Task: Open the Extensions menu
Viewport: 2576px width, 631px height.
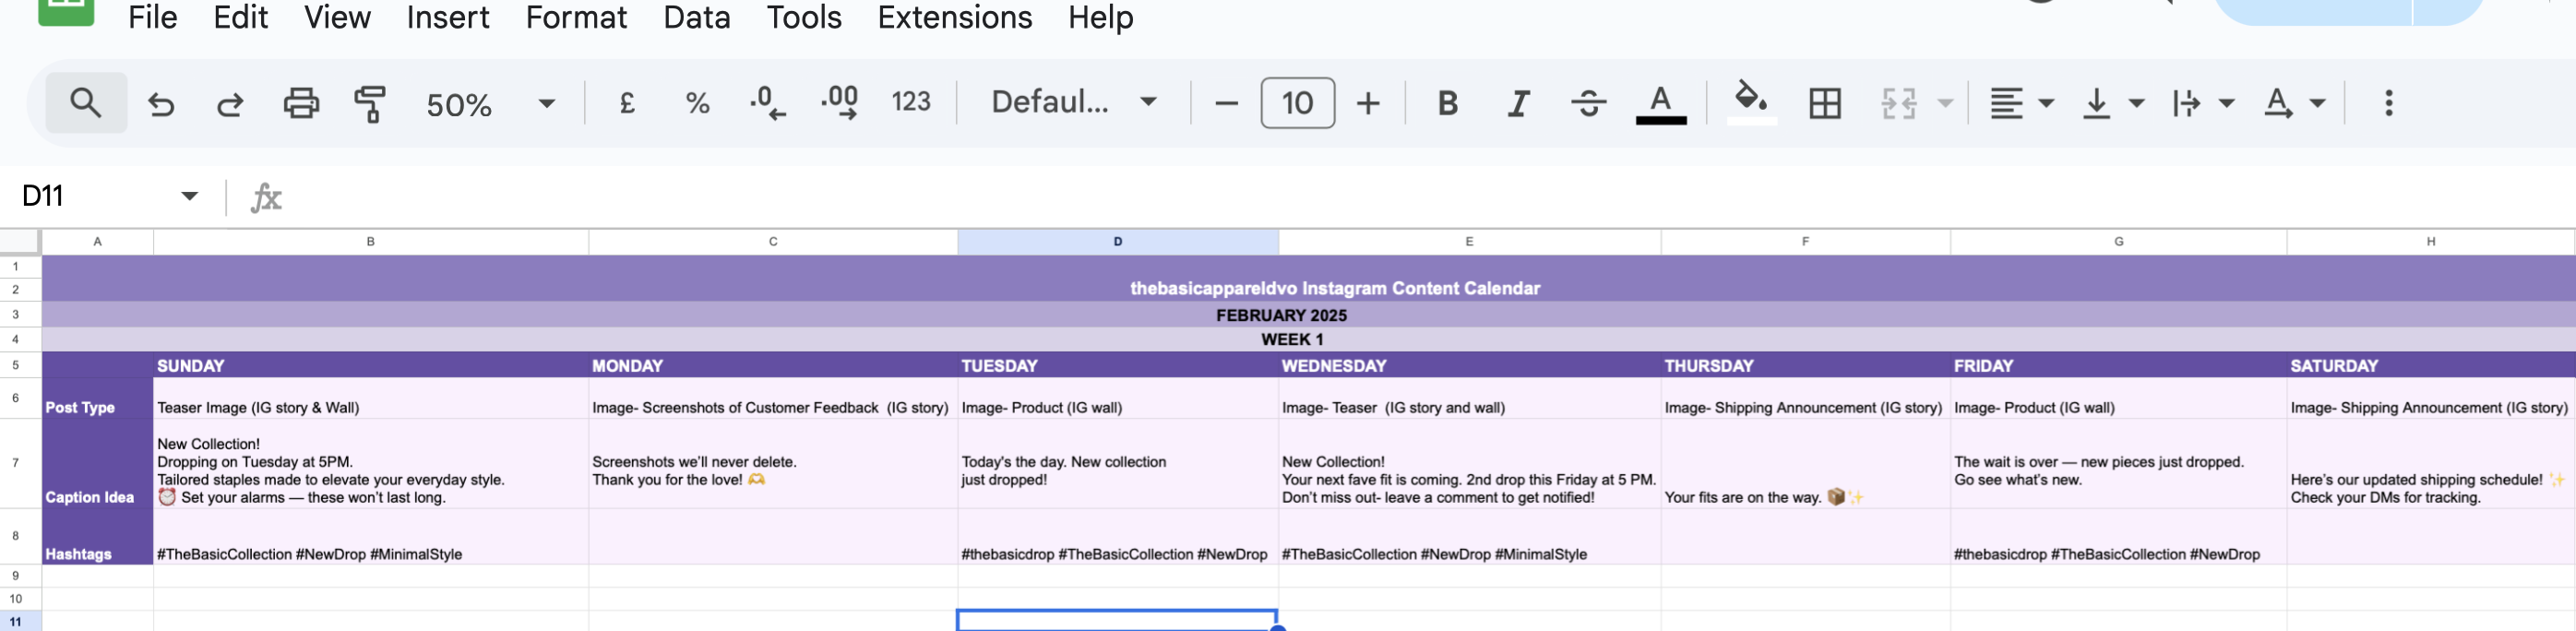Action: click(x=954, y=17)
